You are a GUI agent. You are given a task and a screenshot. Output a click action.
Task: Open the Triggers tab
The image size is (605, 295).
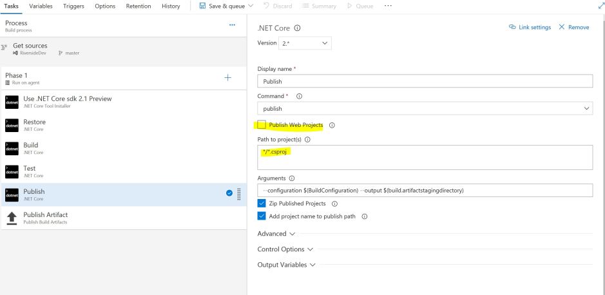pyautogui.click(x=73, y=6)
